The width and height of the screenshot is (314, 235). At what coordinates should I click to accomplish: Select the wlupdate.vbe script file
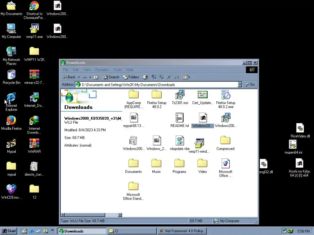(x=180, y=143)
